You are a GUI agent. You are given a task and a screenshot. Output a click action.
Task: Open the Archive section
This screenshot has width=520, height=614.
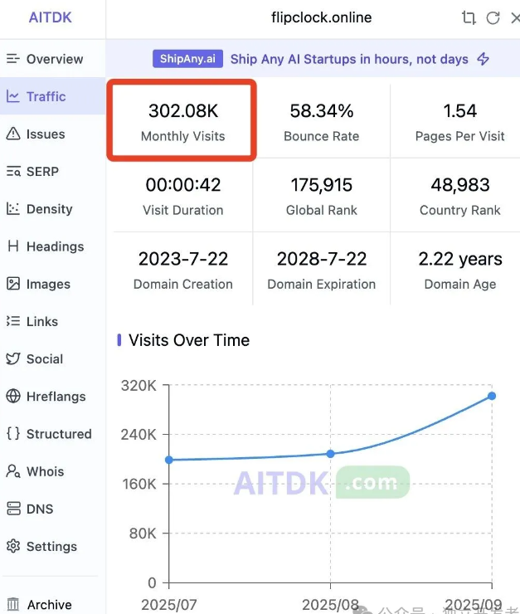point(49,605)
